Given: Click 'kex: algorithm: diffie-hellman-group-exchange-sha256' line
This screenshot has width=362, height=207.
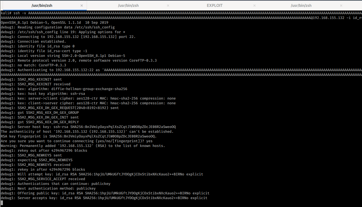Looking at the screenshot, I should click(64, 89).
